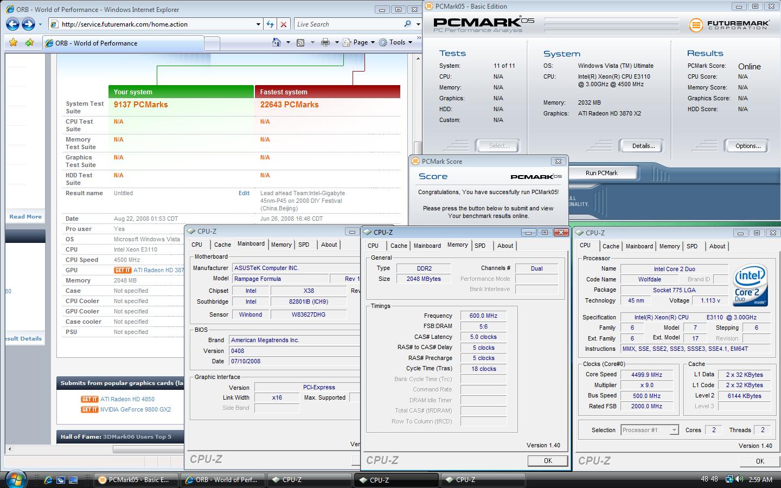
Task: Activate PCMark05 - Basic Edition taskbar button
Action: pos(136,480)
